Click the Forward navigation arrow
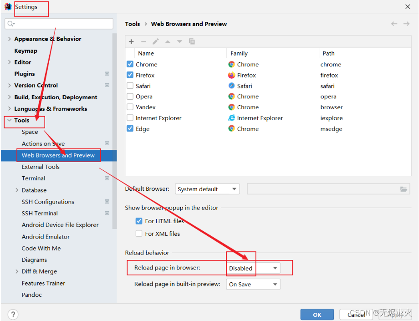 point(406,24)
